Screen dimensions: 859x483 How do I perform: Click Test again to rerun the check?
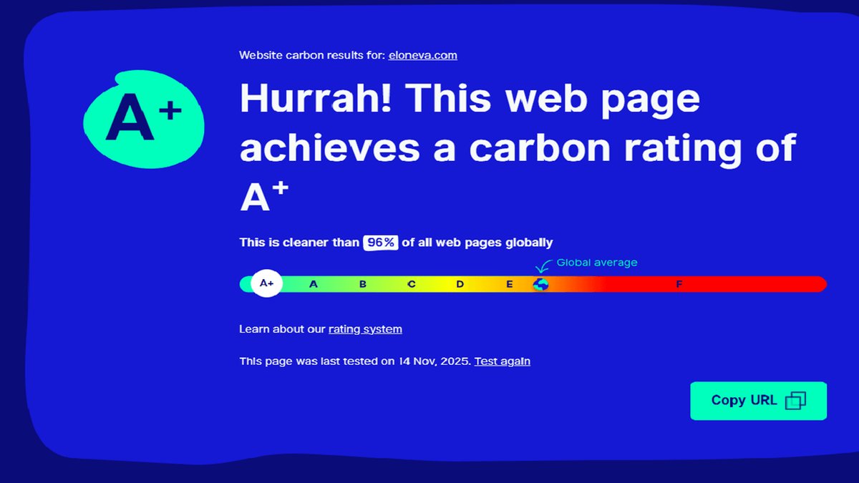(x=502, y=361)
